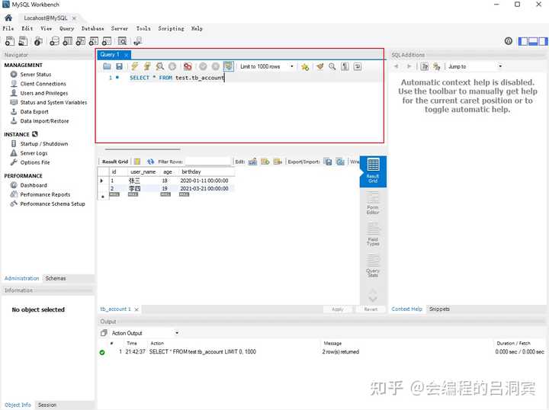Toggle invisible characters icon
549x410 pixels.
pos(345,66)
